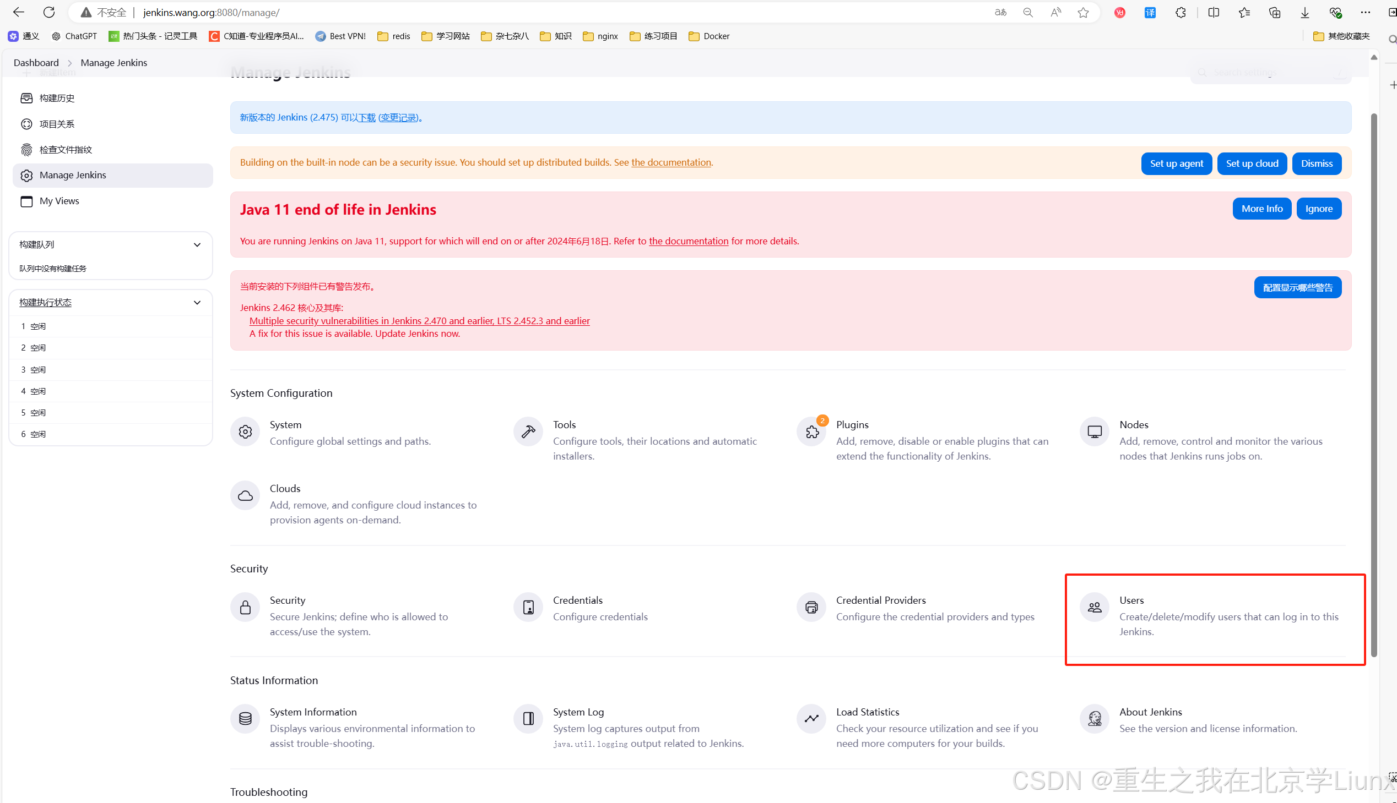
Task: Collapse the 构建执行状态 panel chevron
Action: click(197, 303)
